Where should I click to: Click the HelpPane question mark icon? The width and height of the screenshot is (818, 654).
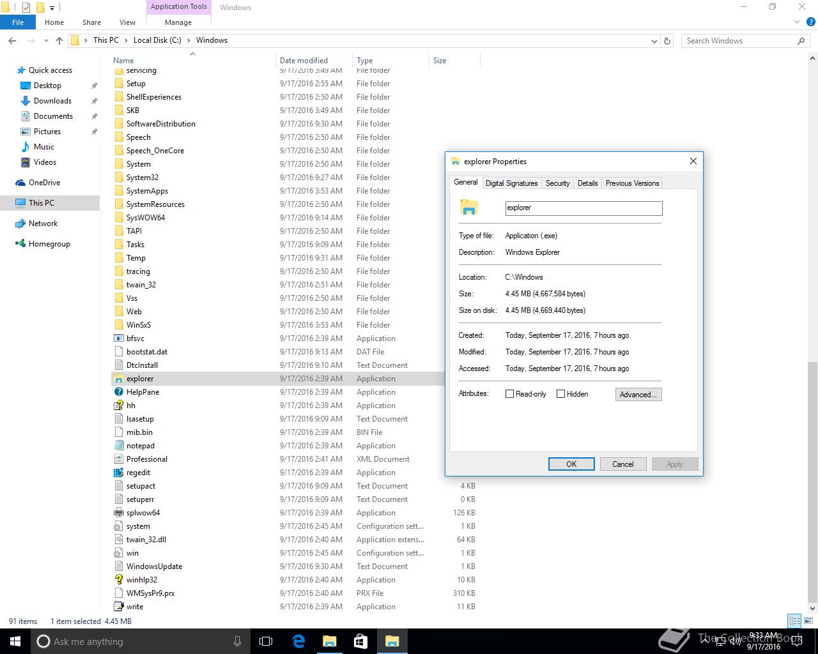pos(118,392)
